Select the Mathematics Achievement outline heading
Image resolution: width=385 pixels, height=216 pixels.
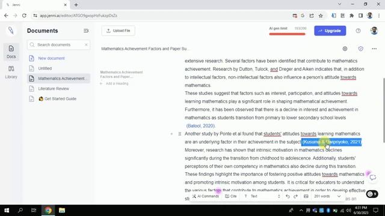pos(122,74)
